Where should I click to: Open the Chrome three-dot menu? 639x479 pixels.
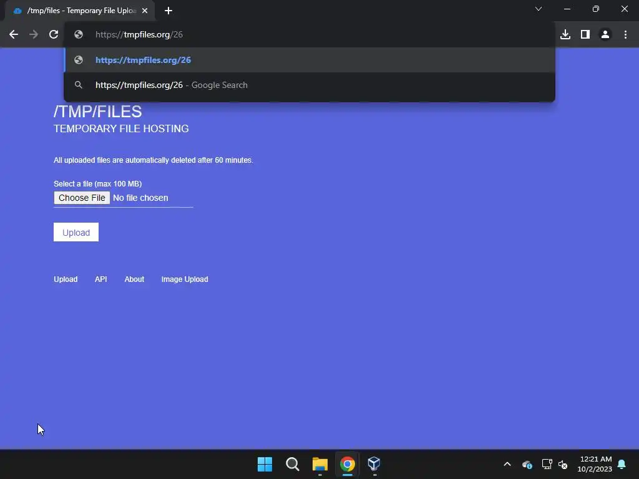tap(625, 35)
